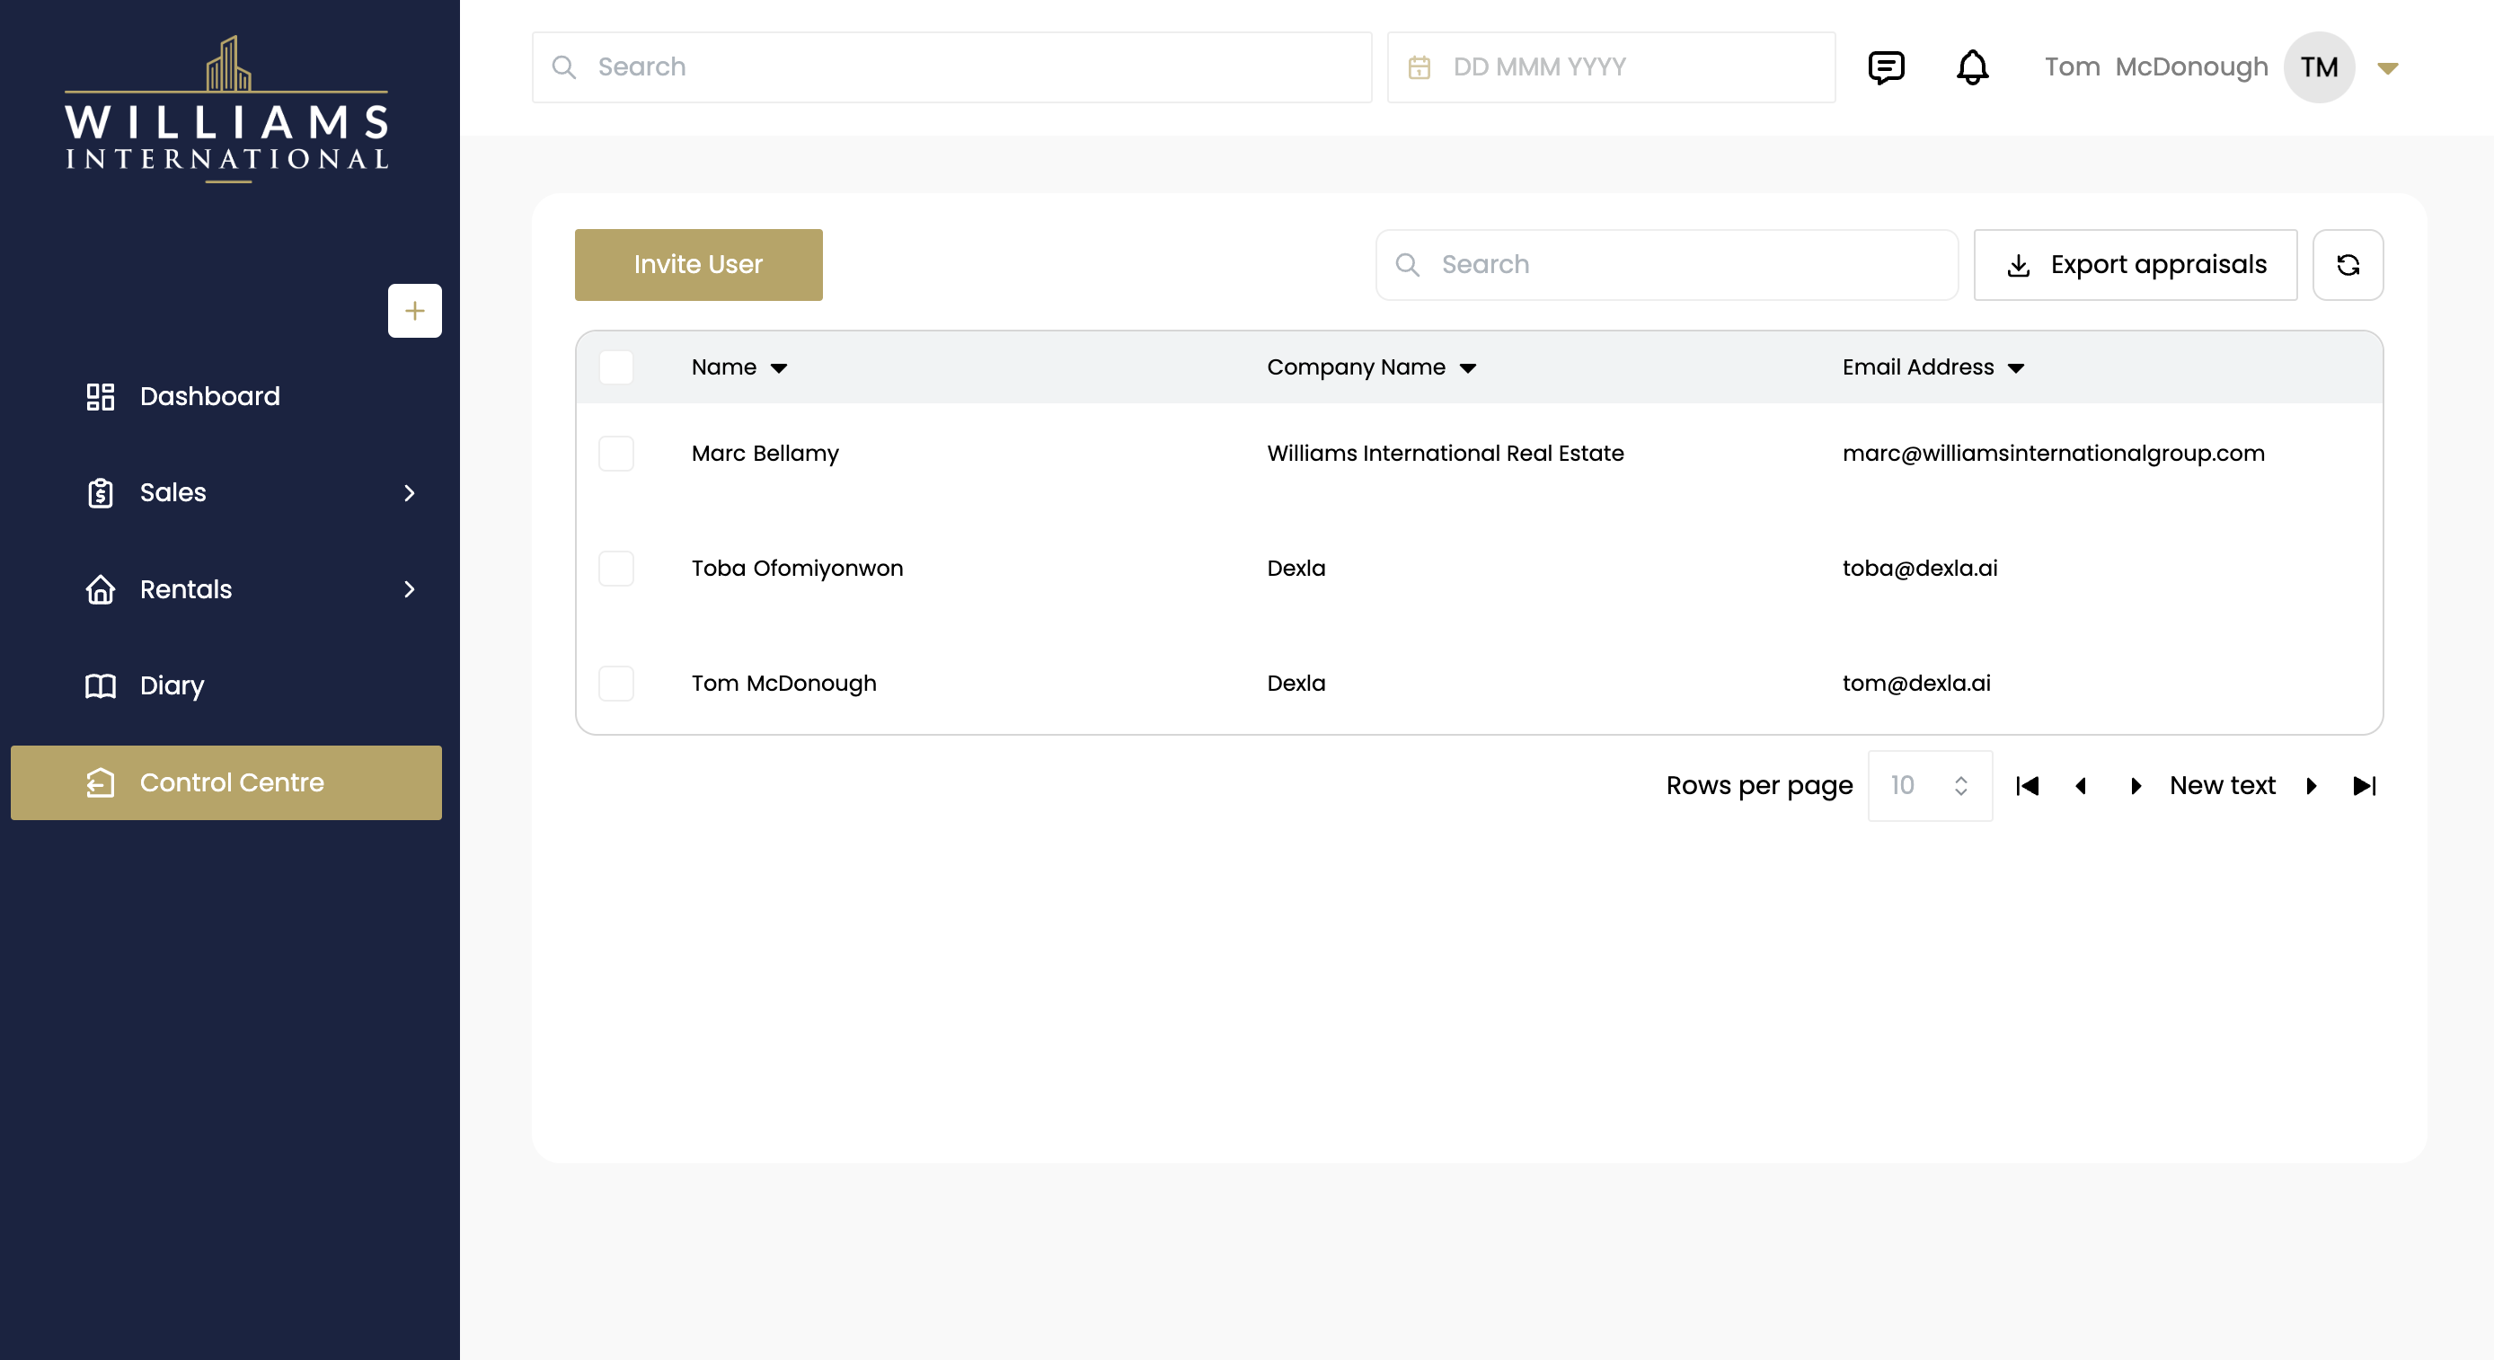Jump to the first page arrow
Screen dimensions: 2494x1360
(2028, 786)
